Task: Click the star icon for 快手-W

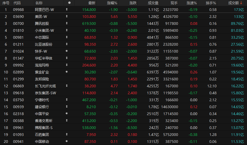Action: (x=67, y=51)
